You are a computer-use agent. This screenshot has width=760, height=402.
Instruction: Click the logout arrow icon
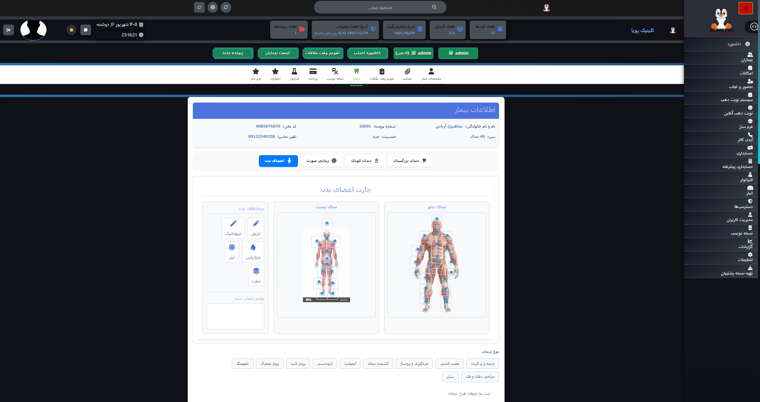[x=8, y=30]
